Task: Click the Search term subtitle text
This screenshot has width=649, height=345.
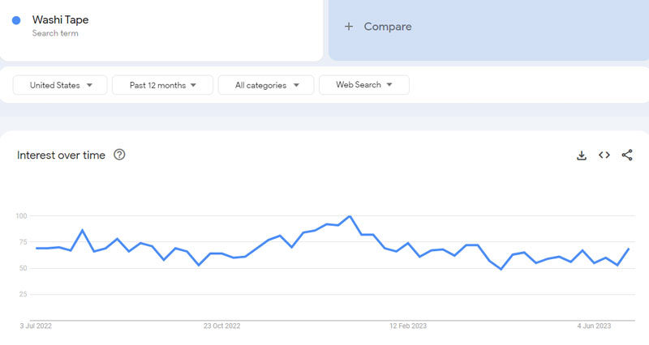Action: tap(54, 33)
